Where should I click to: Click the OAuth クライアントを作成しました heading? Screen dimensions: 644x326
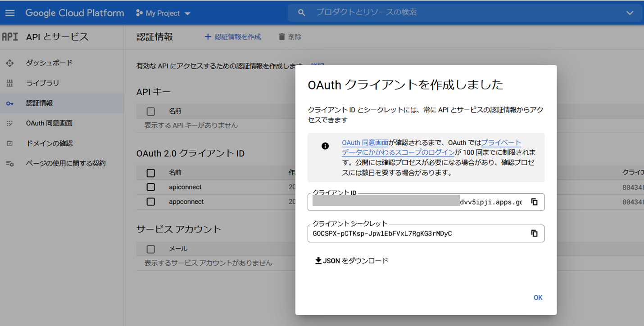tap(405, 85)
